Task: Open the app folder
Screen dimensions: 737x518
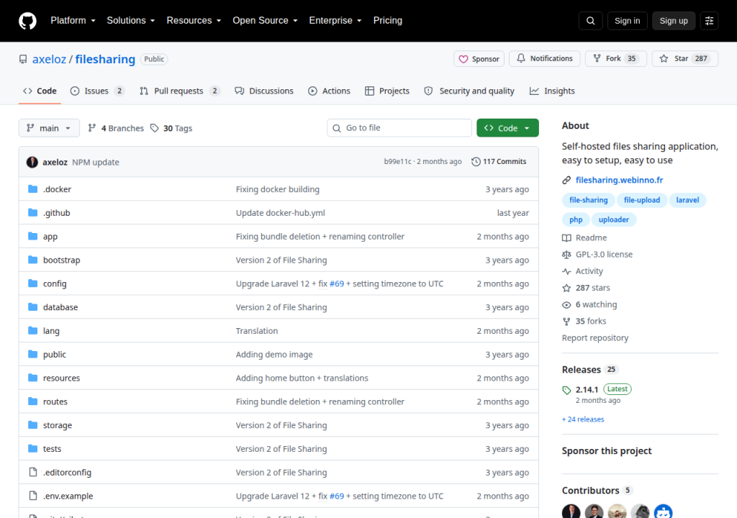Action: point(50,237)
